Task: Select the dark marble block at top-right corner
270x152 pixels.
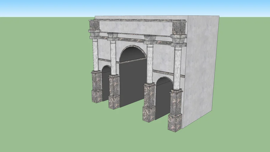Action: (179, 28)
